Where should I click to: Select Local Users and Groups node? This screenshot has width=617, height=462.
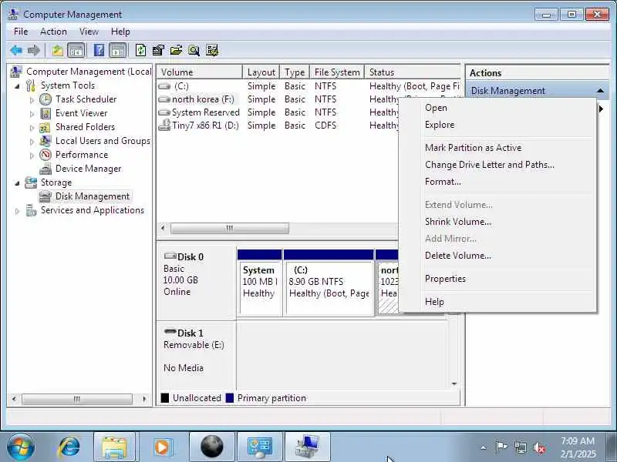coord(103,141)
